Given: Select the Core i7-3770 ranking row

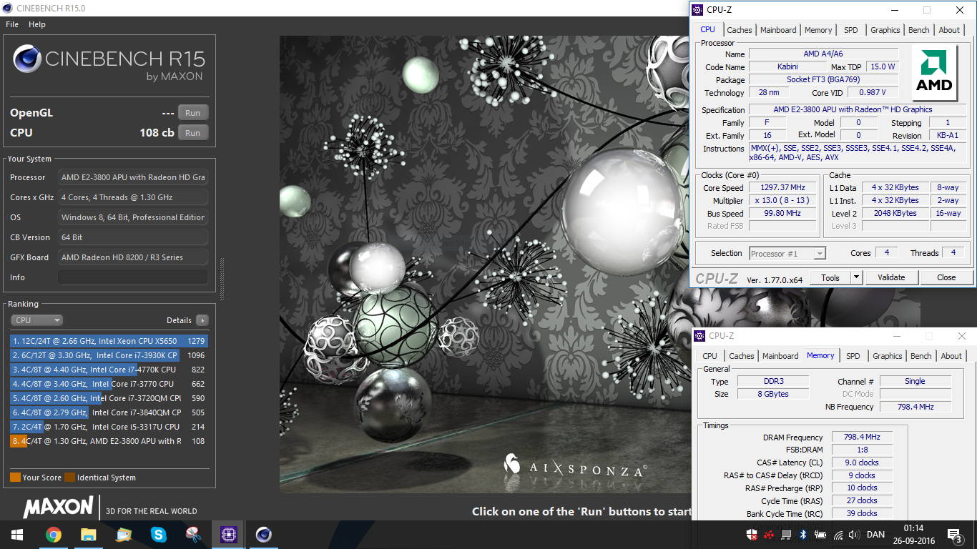Looking at the screenshot, I should click(x=109, y=384).
